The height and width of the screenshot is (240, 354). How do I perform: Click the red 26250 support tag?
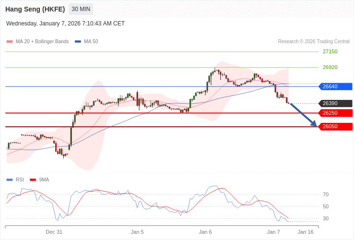(335, 113)
